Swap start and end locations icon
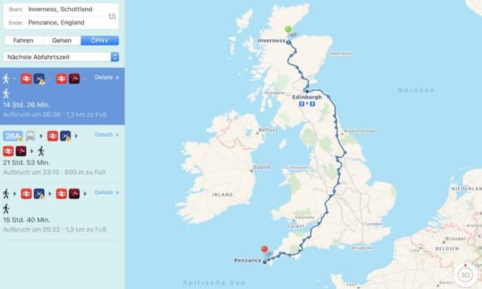Screen dimensions: 482x289 [112, 17]
